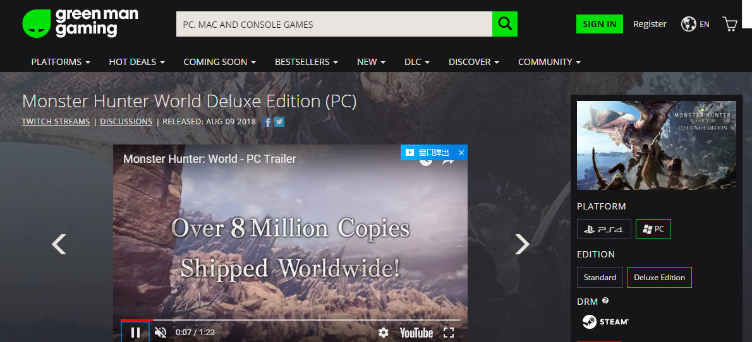Pop out the video with 窗口弹出
The height and width of the screenshot is (342, 752).
[428, 153]
